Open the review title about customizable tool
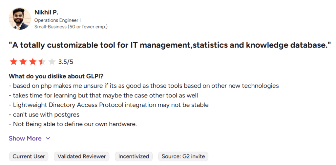Viewport: 336px width, 165px height. [x=170, y=46]
